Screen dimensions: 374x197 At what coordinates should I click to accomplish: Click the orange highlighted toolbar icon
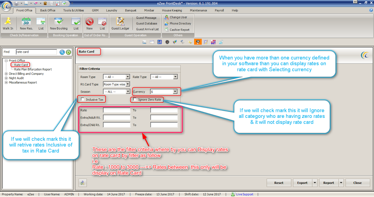click(x=198, y=42)
